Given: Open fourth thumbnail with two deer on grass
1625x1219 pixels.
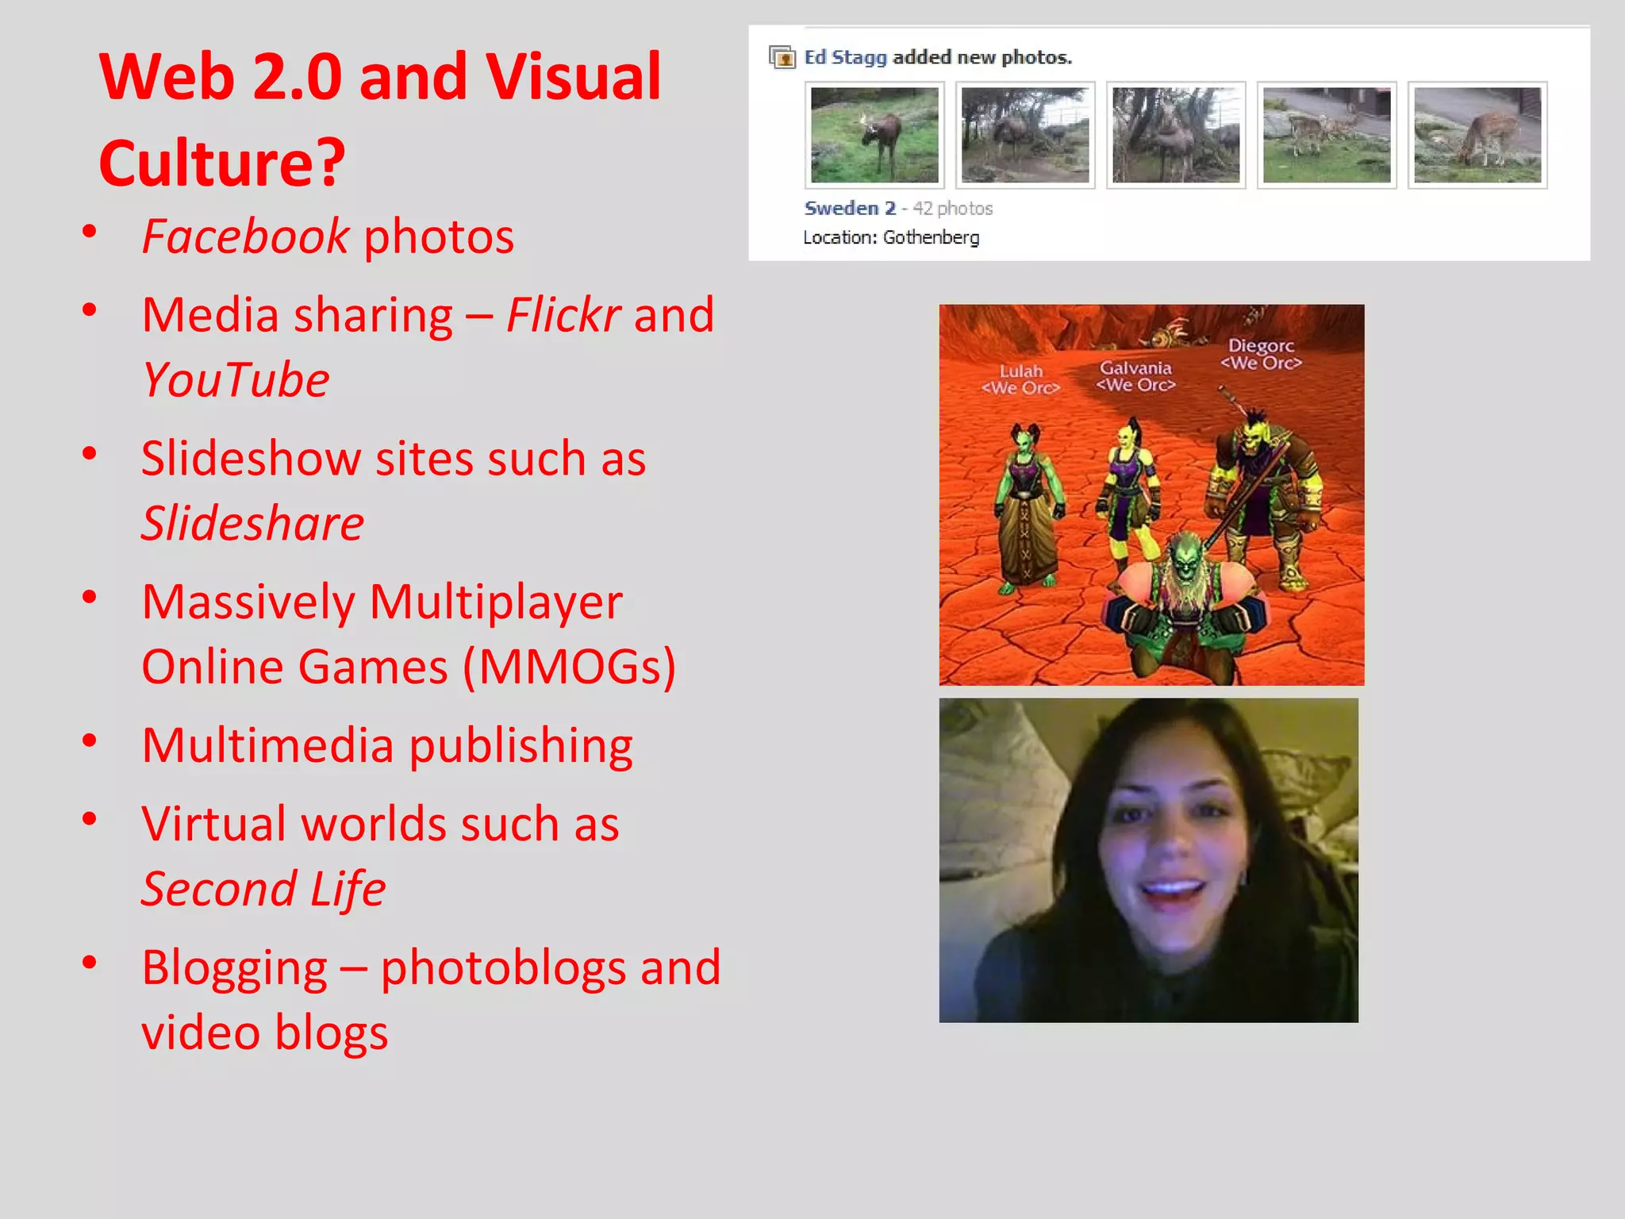Looking at the screenshot, I should point(1327,135).
